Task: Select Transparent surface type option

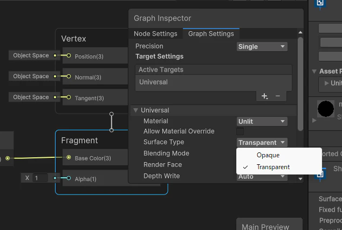Action: pos(273,167)
